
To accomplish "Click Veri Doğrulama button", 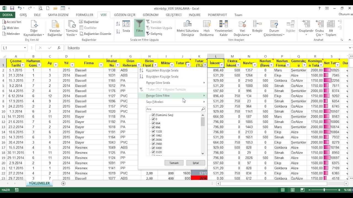I will pos(242,28).
